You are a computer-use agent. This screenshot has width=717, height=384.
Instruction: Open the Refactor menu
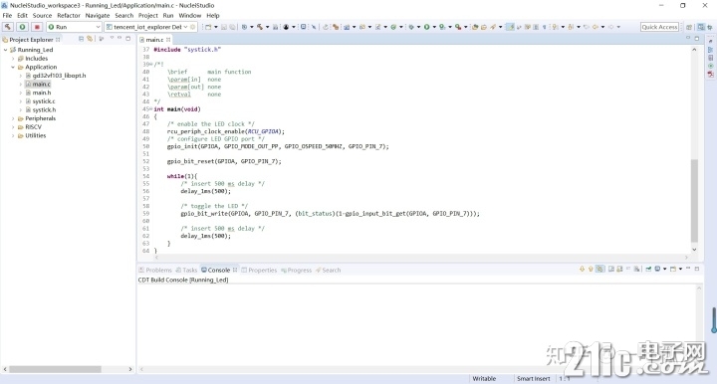69,15
